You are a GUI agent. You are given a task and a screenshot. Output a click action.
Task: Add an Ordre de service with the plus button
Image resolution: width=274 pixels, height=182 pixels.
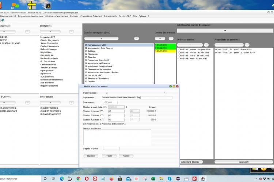point(190,45)
